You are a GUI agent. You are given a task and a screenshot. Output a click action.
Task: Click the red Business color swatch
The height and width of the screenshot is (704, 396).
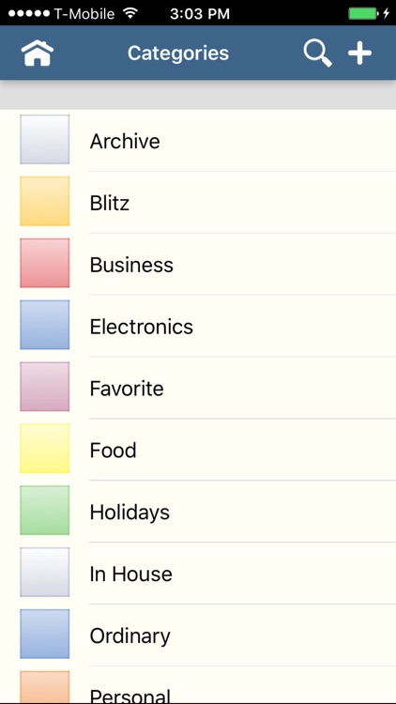pos(44,263)
